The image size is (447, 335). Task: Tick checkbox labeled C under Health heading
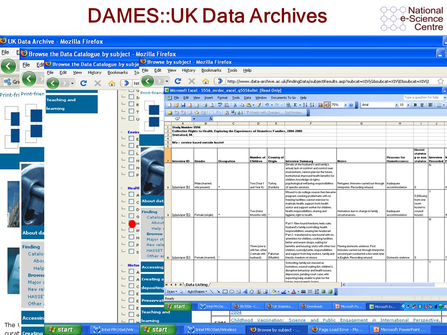(x=131, y=201)
